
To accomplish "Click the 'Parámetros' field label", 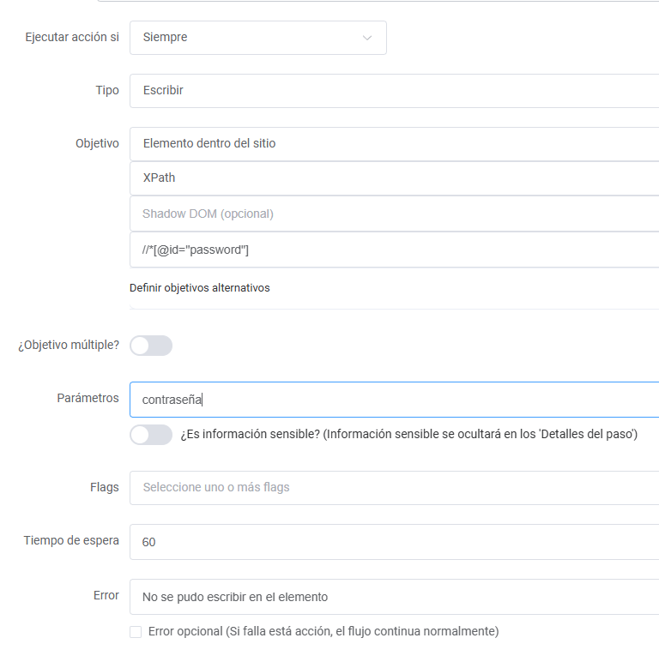I will 88,398.
